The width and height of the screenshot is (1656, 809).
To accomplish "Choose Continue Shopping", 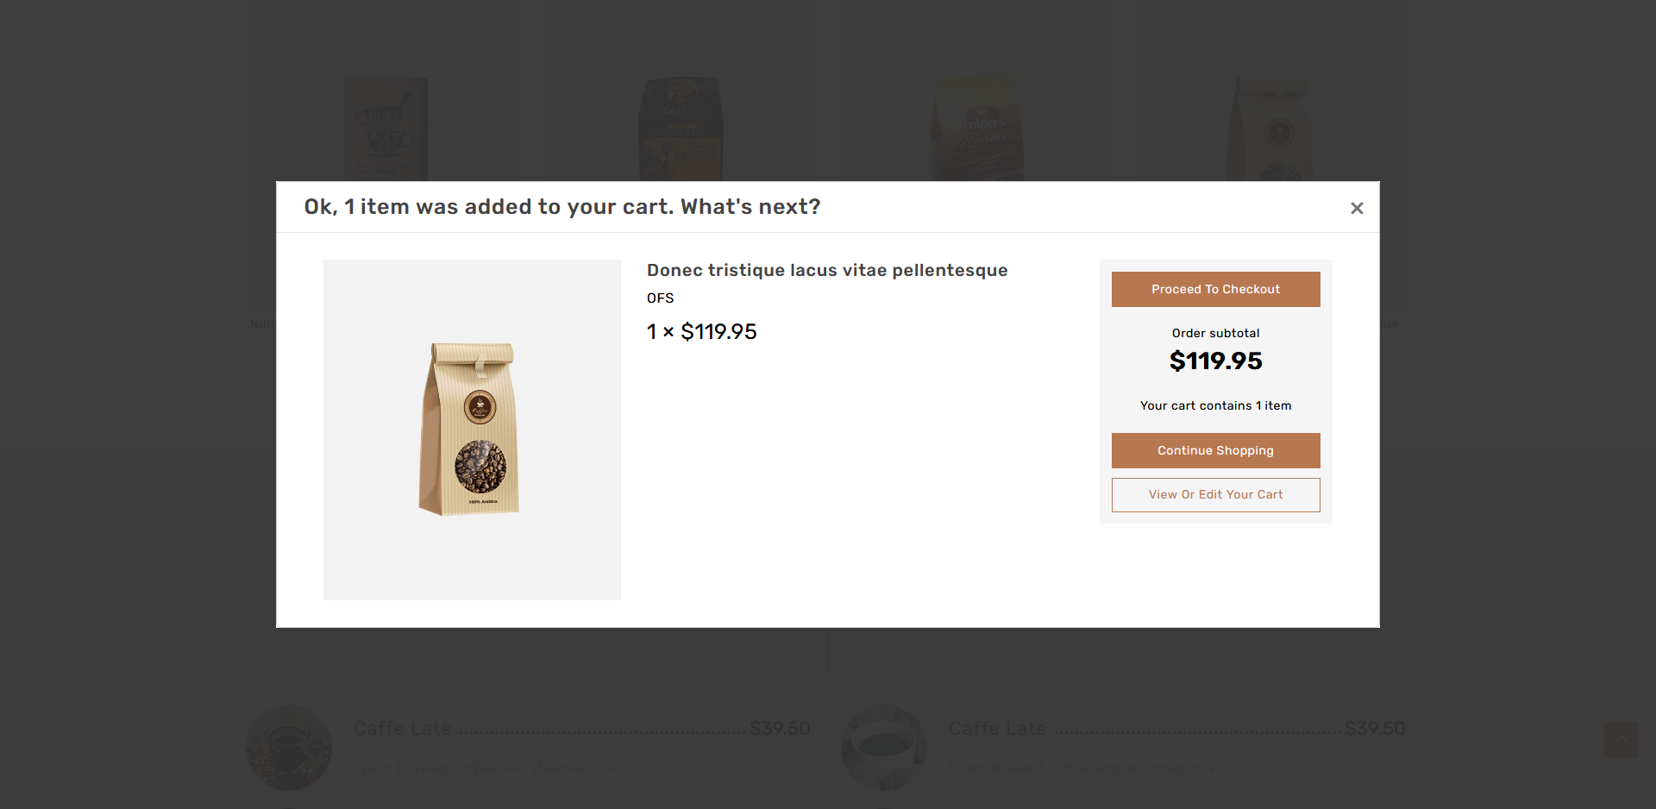I will click(x=1215, y=450).
